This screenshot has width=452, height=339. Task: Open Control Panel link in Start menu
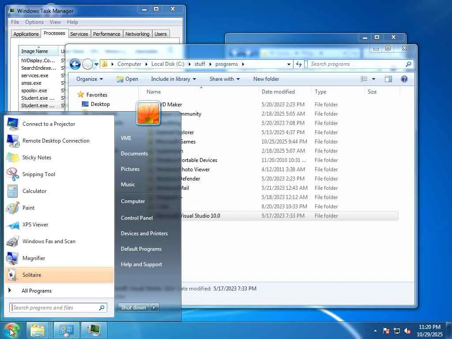pos(137,218)
